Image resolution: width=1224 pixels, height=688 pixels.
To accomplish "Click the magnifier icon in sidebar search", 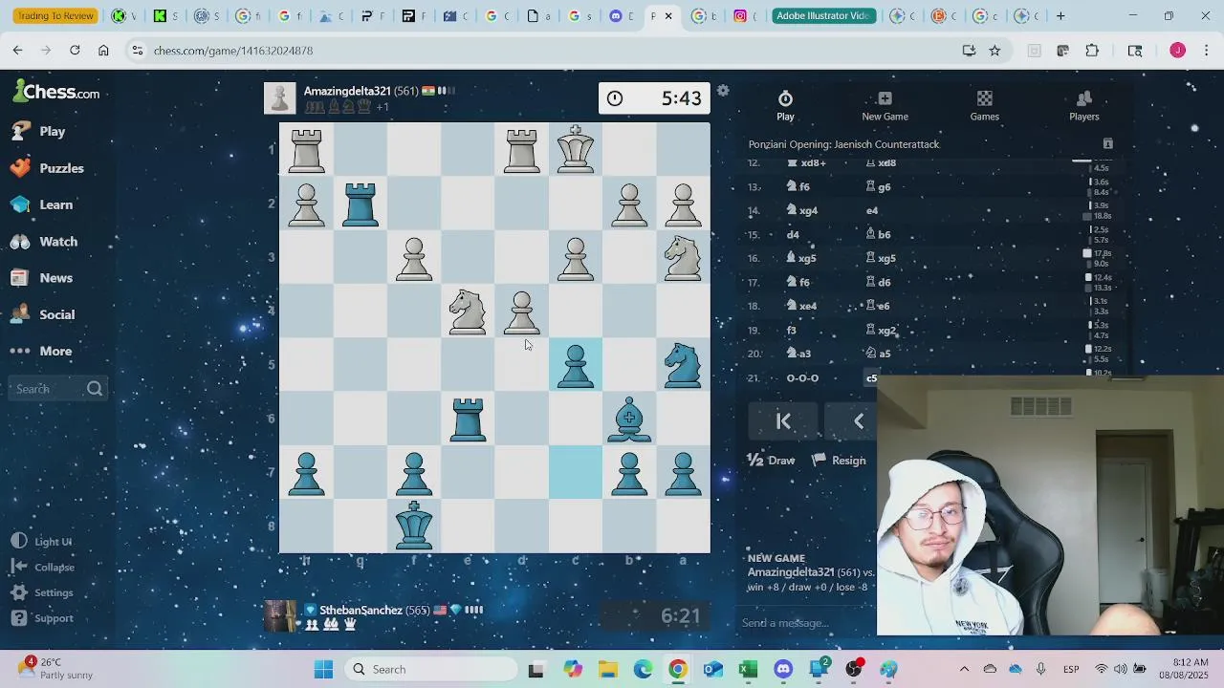I will coord(94,389).
